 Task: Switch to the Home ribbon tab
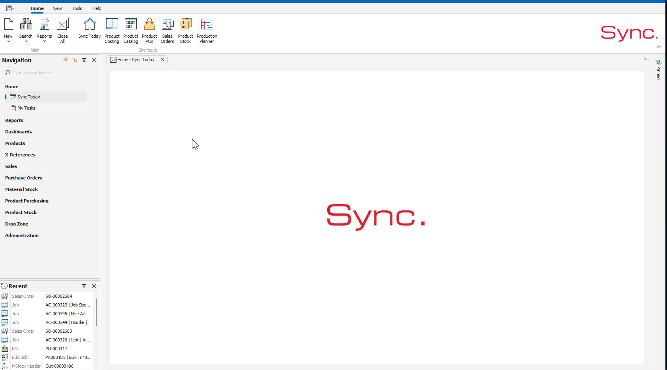[x=37, y=8]
